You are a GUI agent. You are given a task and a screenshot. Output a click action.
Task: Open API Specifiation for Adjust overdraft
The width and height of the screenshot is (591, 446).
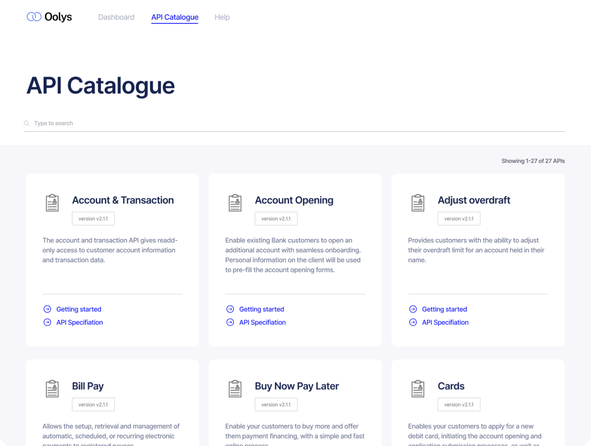point(445,322)
